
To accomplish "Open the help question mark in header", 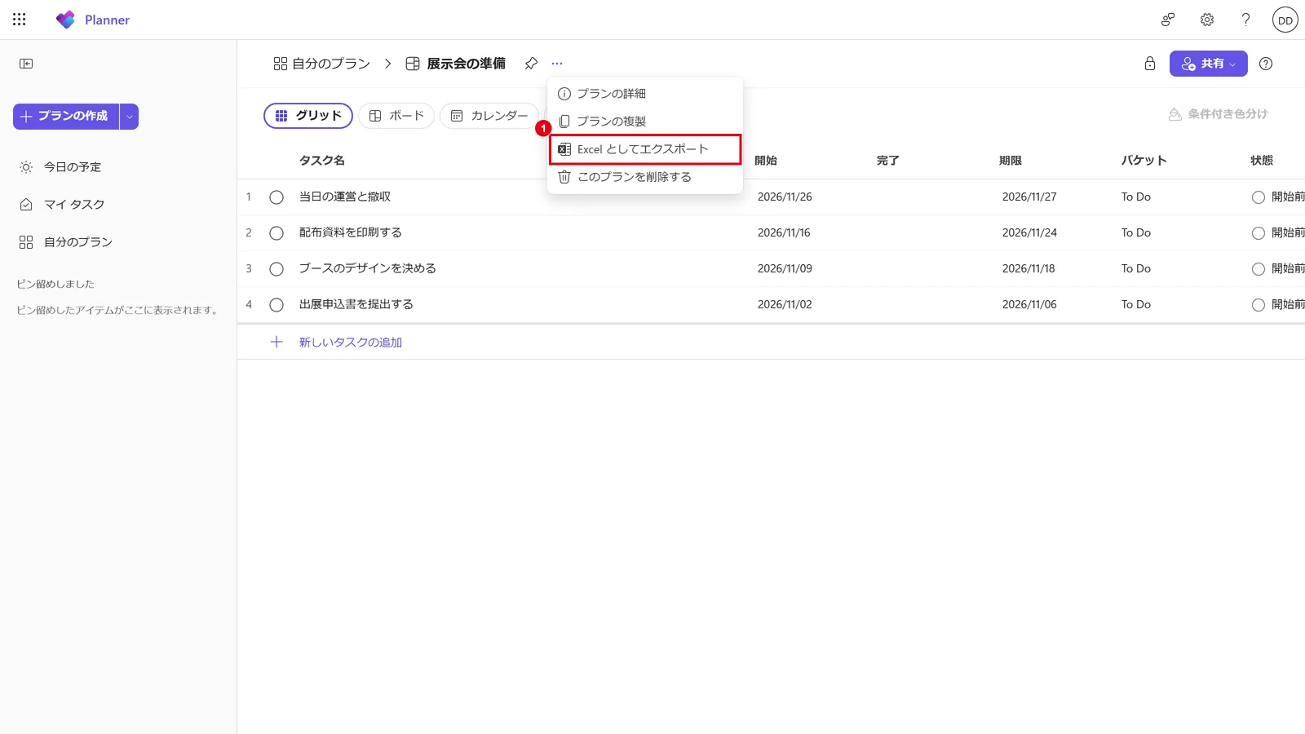I will point(1245,20).
